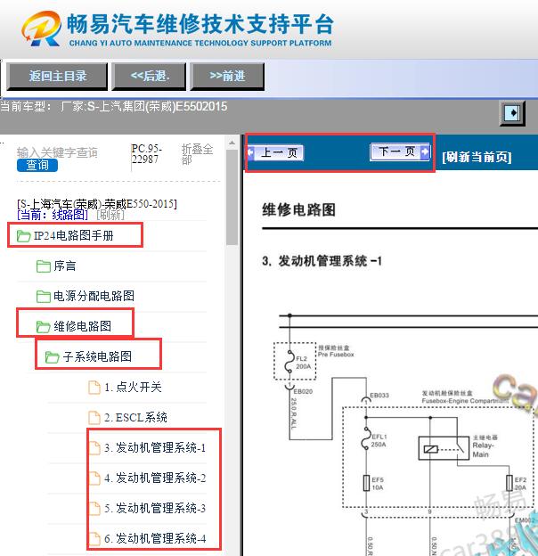Click EFL1 250A fuse in diagram
538x556 pixels.
tap(366, 439)
